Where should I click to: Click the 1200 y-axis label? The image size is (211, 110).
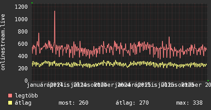[x=21, y=7]
